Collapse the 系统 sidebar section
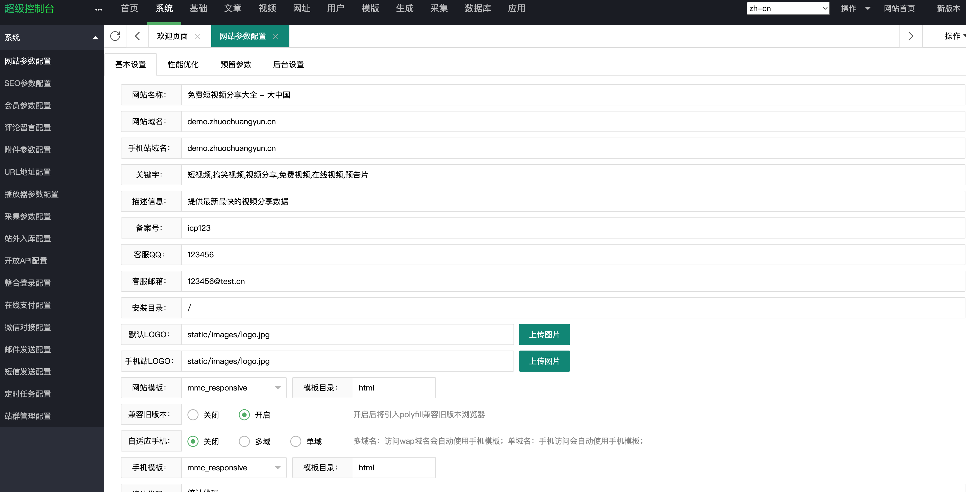This screenshot has width=966, height=492. pos(95,37)
